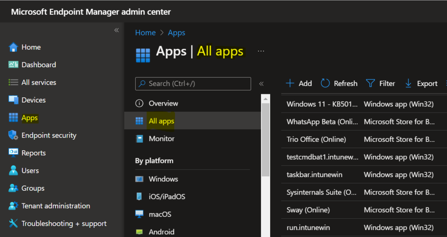This screenshot has height=237, width=447.
Task: Click the Troubleshooting + support wrench icon
Action: point(13,223)
